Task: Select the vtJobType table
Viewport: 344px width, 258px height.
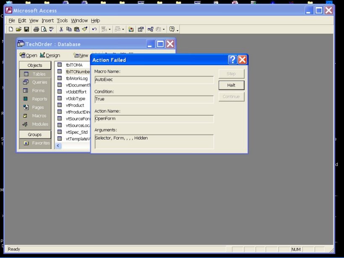Action: [x=76, y=98]
